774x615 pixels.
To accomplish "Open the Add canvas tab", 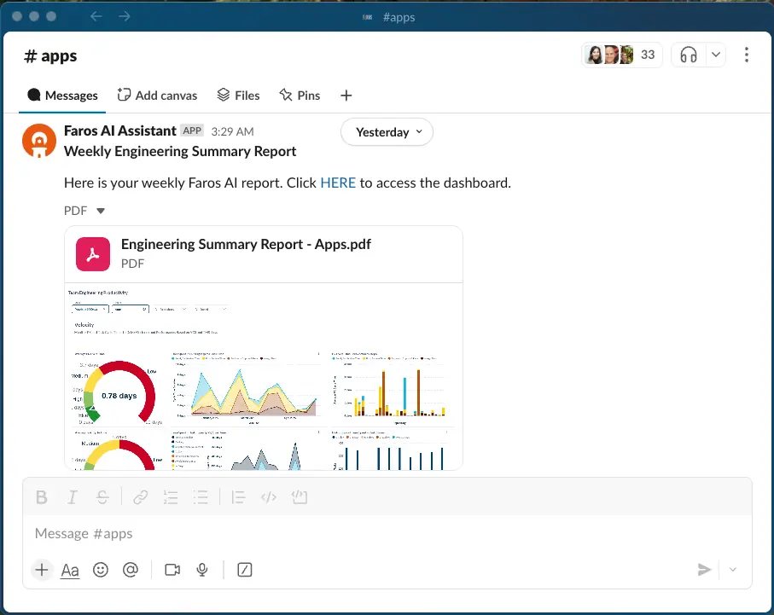I will click(x=157, y=96).
